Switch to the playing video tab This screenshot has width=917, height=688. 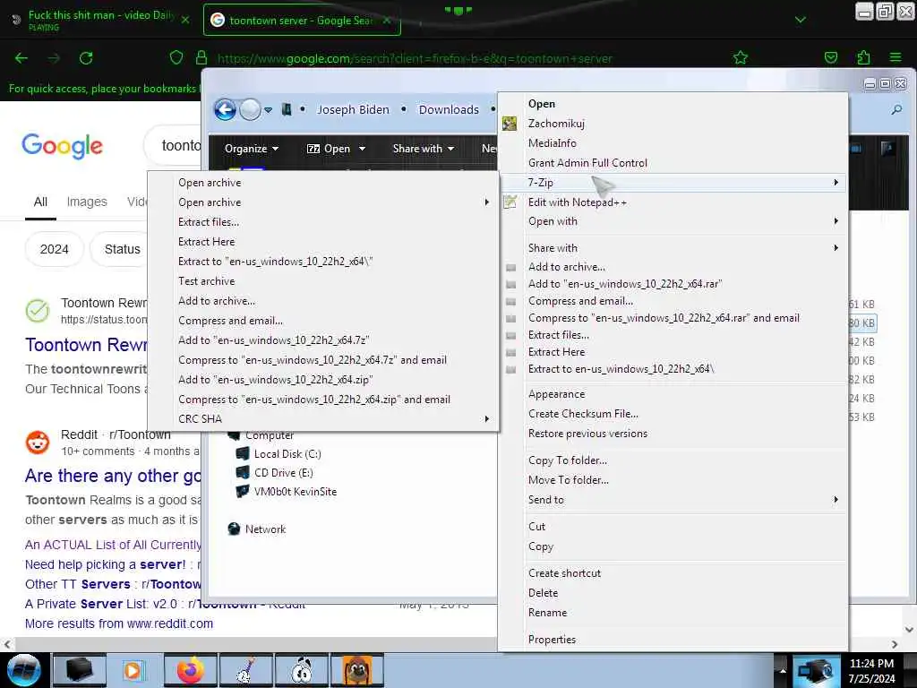pyautogui.click(x=100, y=20)
